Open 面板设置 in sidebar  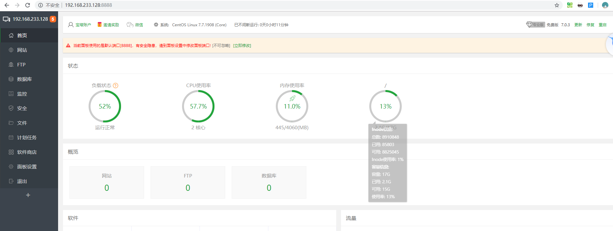pos(27,167)
